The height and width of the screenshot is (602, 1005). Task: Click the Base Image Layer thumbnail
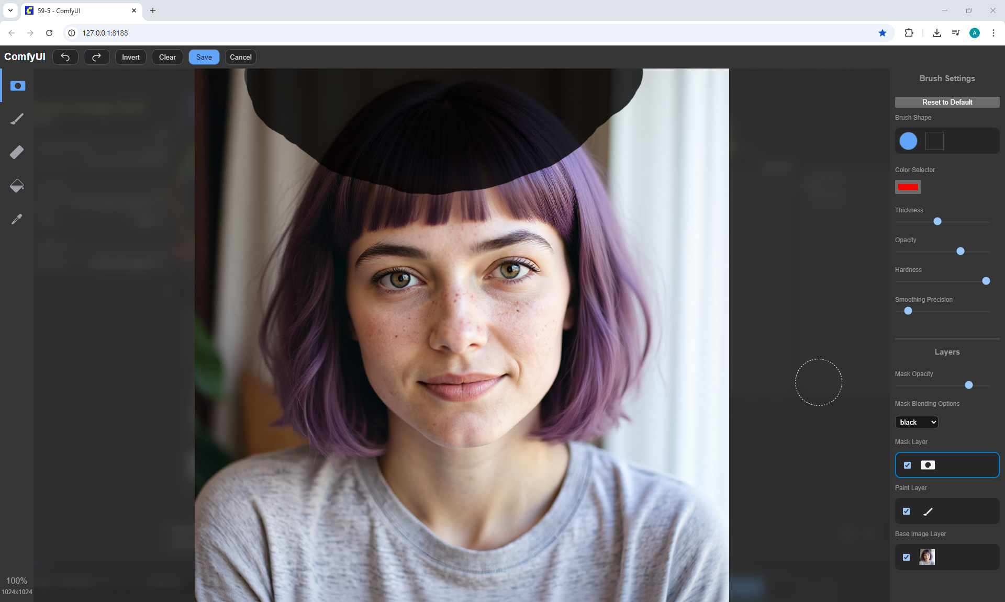[927, 557]
